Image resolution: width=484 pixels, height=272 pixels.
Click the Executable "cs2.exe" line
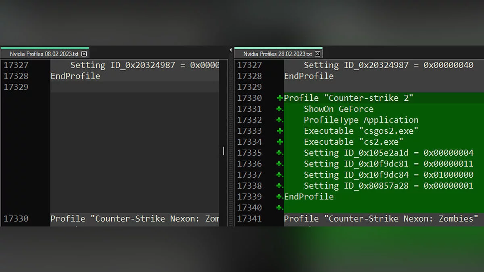(x=354, y=141)
